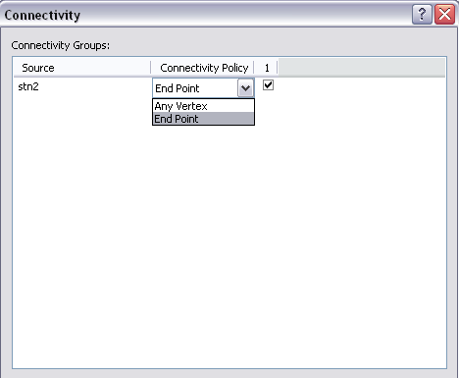Click the Connectivity Policy column header
This screenshot has width=459, height=378.
(x=202, y=68)
